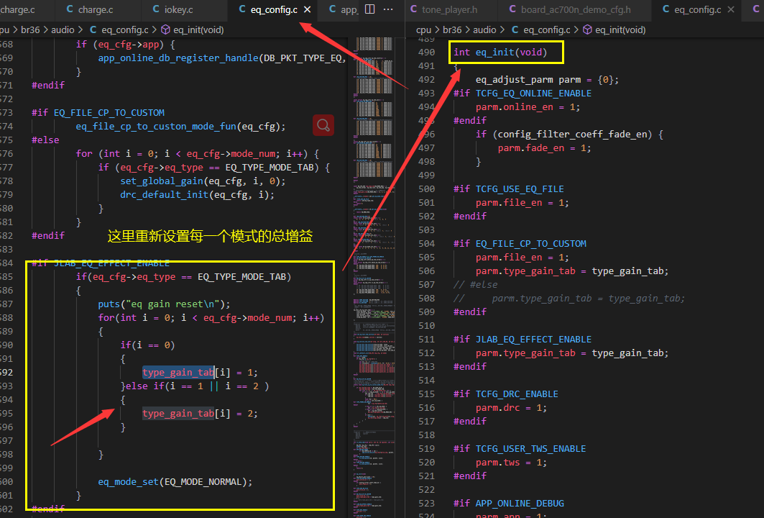Open the cpu breadcrumb in the right editor

coord(423,29)
